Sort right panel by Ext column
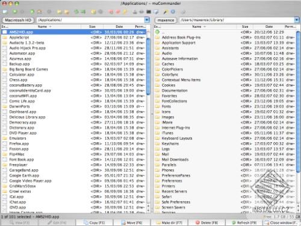Image resolution: width=301 pixels, height=226 pixels. click(x=157, y=27)
